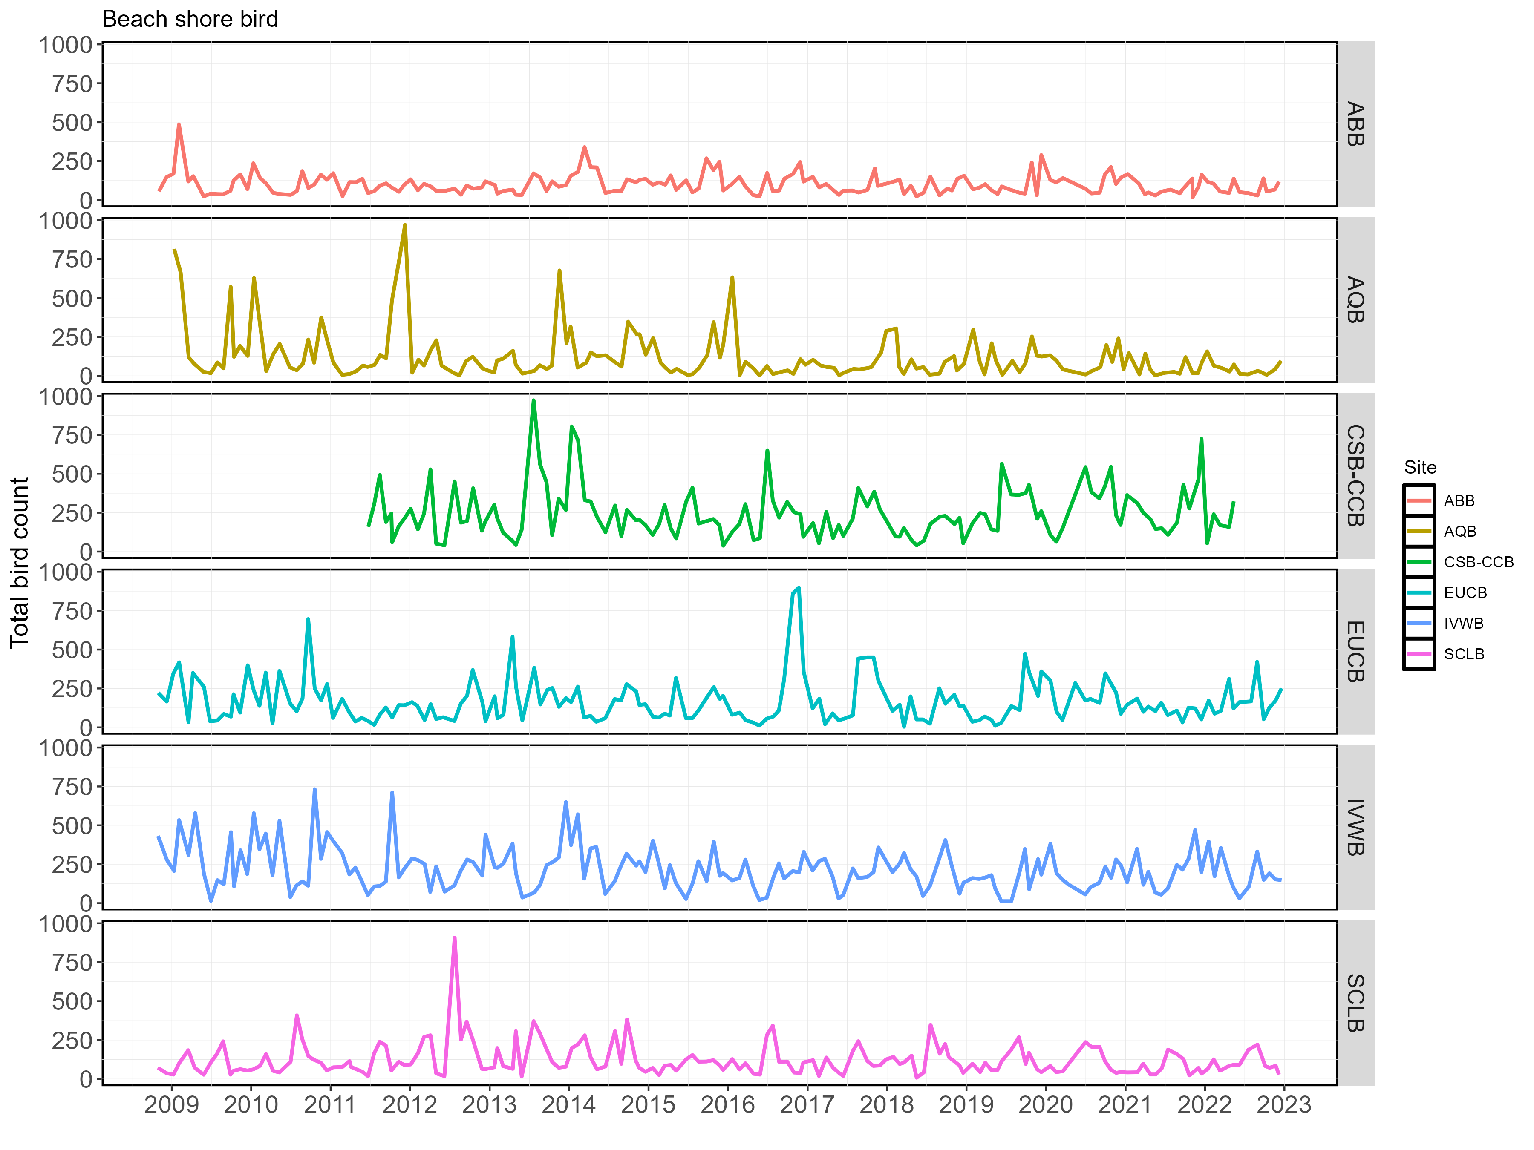1534x1150 pixels.
Task: Click the 2018 x-axis tick label
Action: coord(887,1105)
